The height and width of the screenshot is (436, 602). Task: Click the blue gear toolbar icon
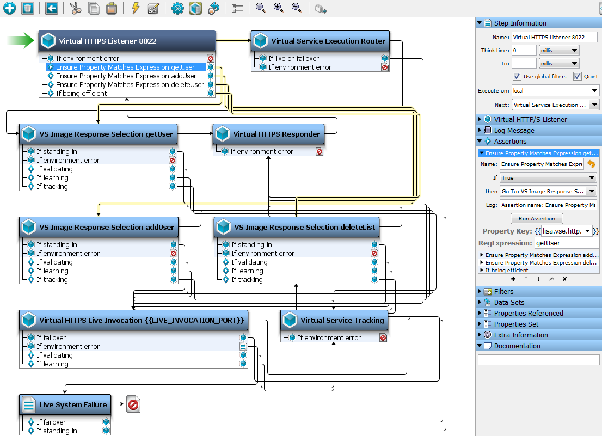(x=177, y=8)
